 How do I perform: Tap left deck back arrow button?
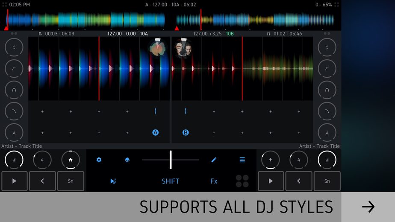[42, 181]
